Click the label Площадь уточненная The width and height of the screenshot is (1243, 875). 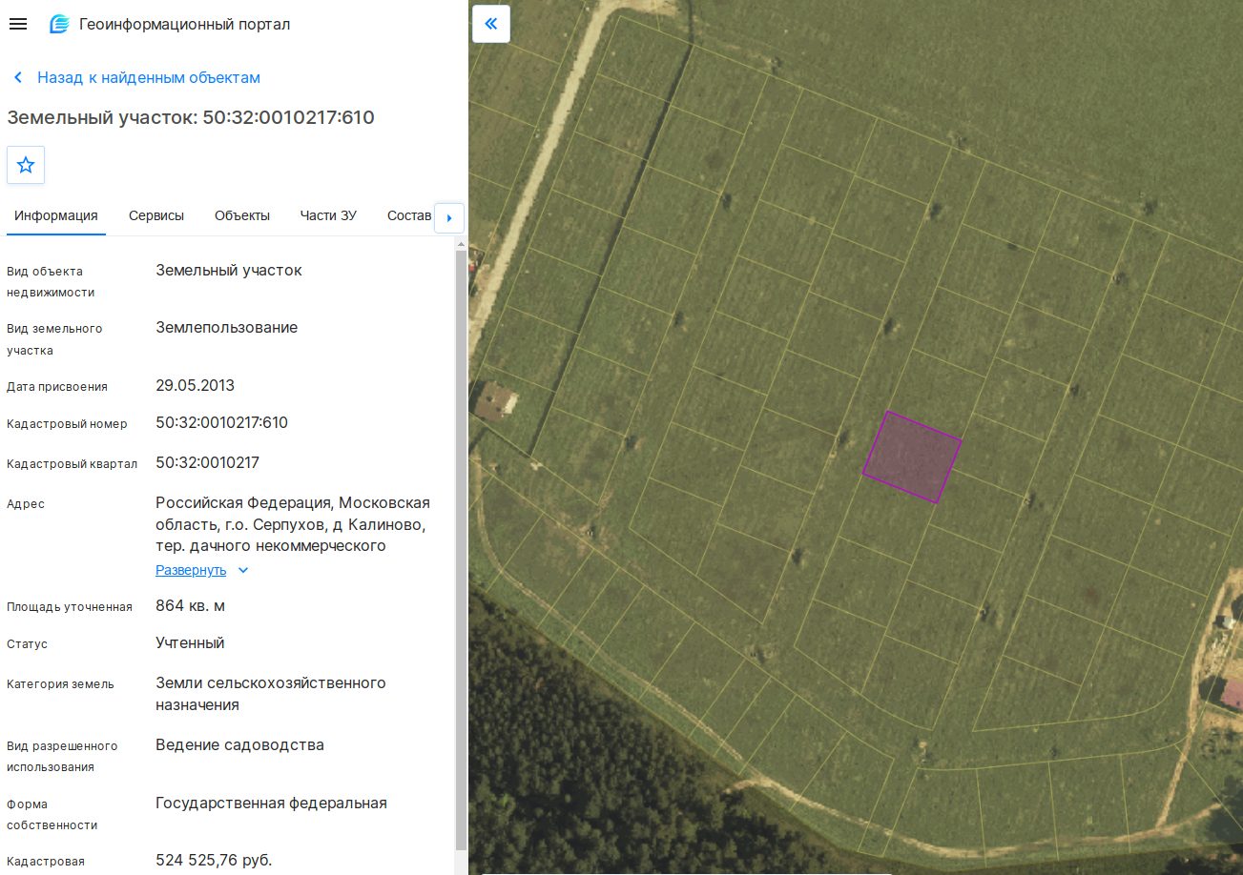(x=70, y=607)
